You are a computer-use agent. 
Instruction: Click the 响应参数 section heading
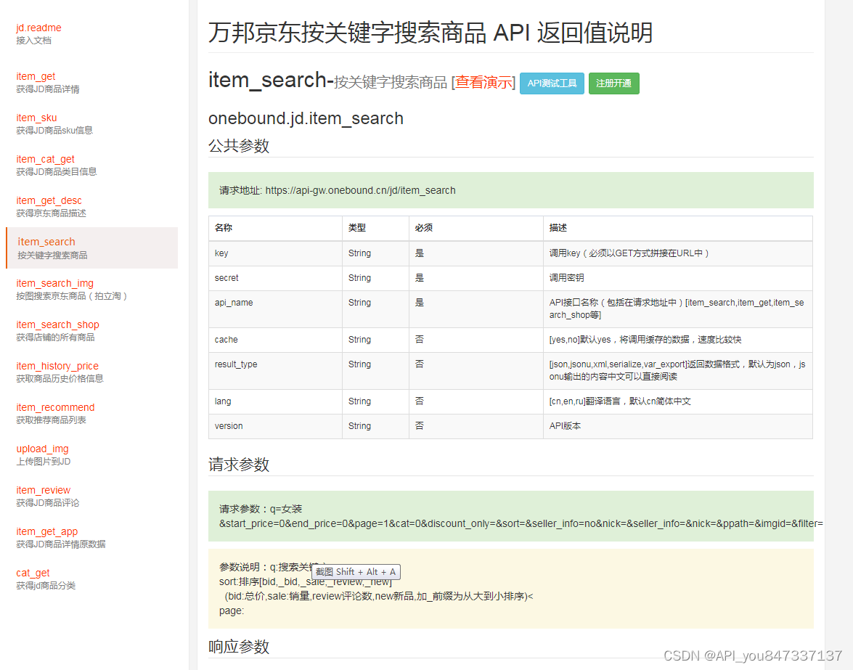point(239,647)
